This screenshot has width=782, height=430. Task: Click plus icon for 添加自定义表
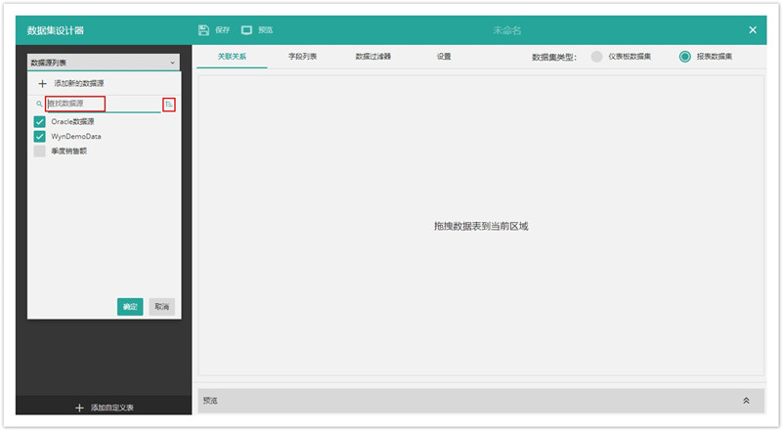(x=79, y=408)
